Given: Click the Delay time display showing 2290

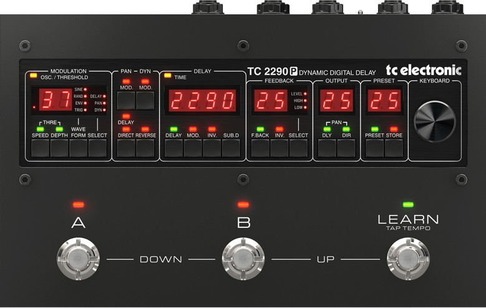Looking at the screenshot, I should click(202, 101).
